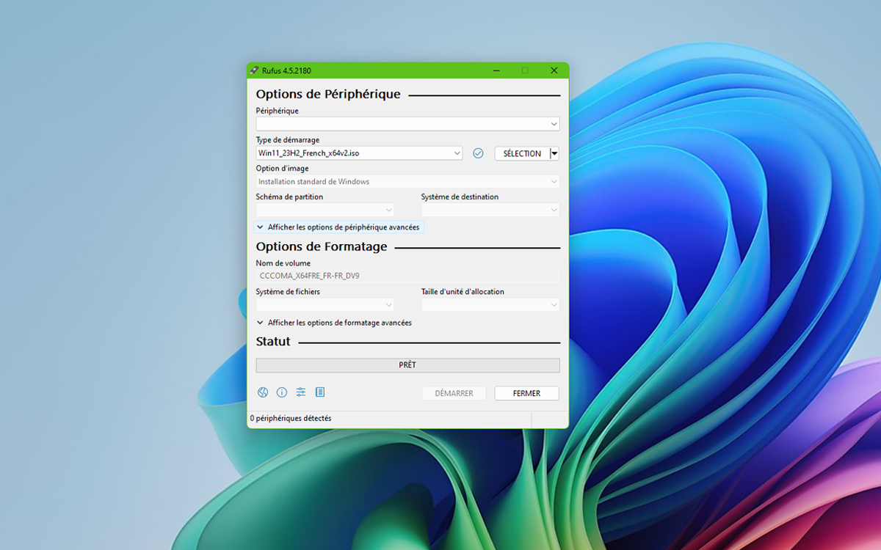This screenshot has width=881, height=550.
Task: Click the language globe icon
Action: click(263, 392)
